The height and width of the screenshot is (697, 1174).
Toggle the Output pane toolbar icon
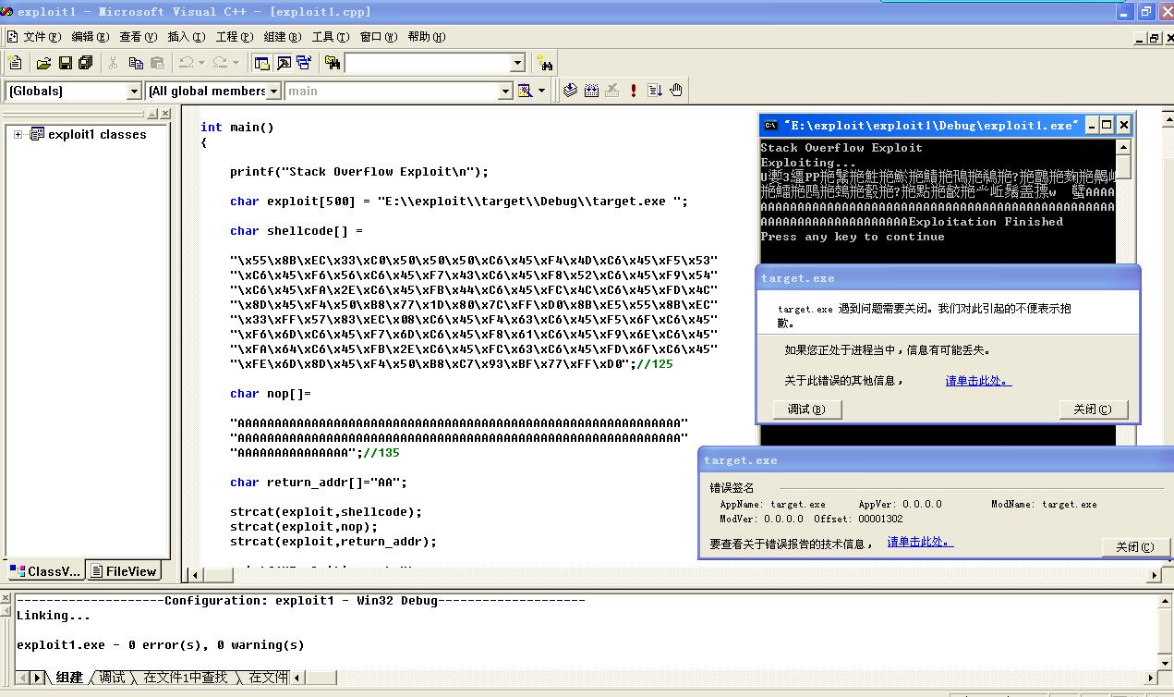click(x=284, y=63)
